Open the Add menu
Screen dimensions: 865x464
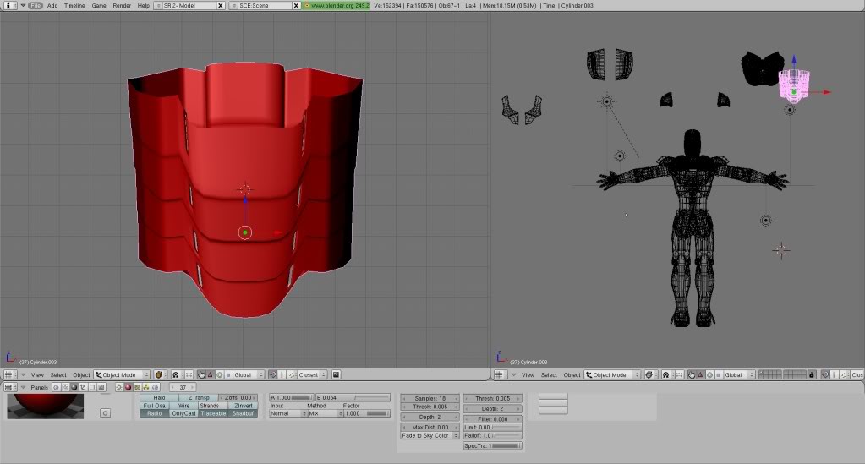coord(52,6)
